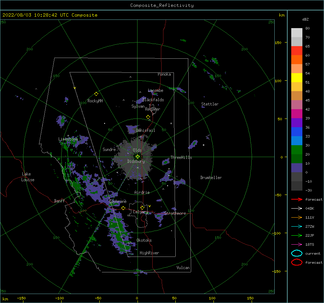Click the Blackfalds label
Screen dimensions: 324x303
153,100
